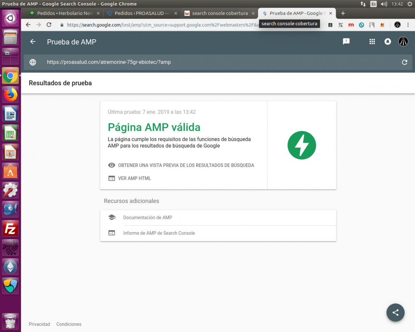Image resolution: width=415 pixels, height=332 pixels.
Task: Open Chrome's three-dot menu
Action: pos(408,25)
